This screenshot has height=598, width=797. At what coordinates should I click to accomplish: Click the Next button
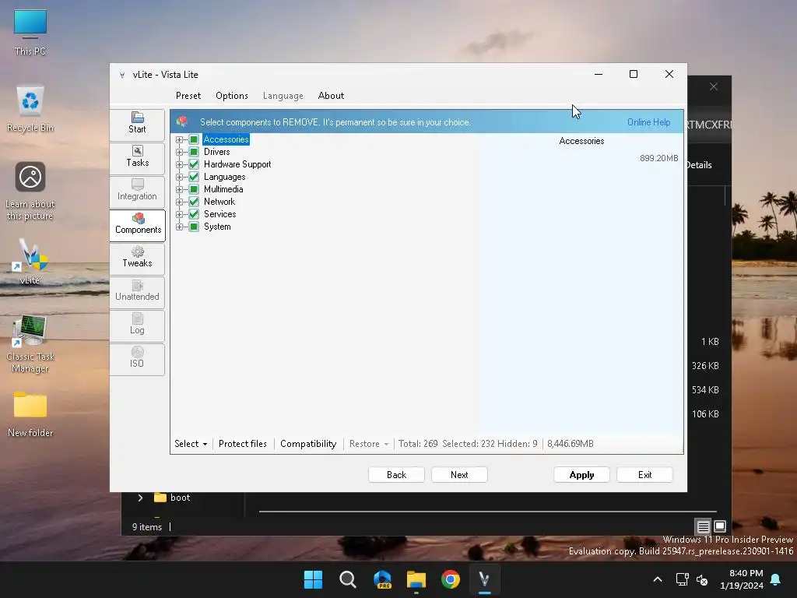459,474
